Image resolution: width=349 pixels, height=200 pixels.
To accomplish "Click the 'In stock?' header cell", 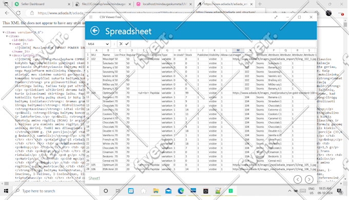I will click(179, 55).
